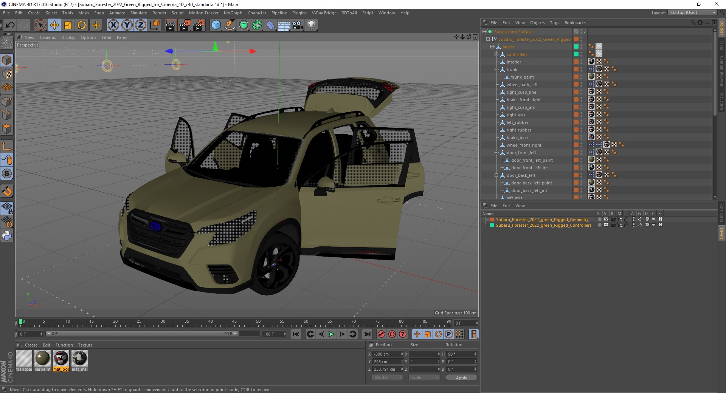Open the MoGraph menu
Screen dimensions: 726x393
click(x=233, y=13)
